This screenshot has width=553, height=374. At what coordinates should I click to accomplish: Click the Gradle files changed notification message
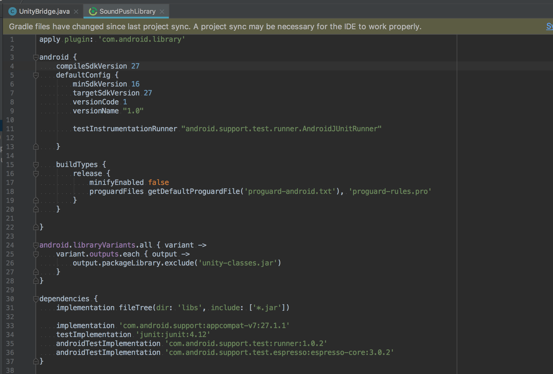pos(215,27)
